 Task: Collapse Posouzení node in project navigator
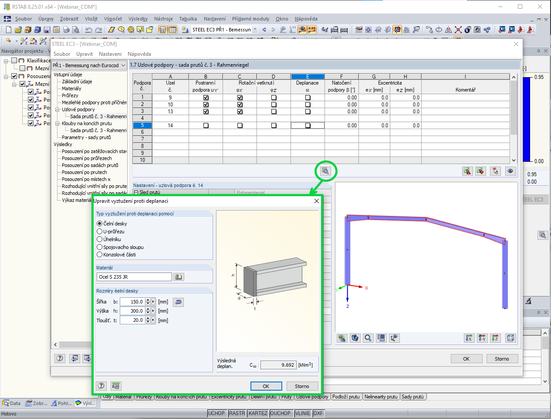[x=6, y=76]
